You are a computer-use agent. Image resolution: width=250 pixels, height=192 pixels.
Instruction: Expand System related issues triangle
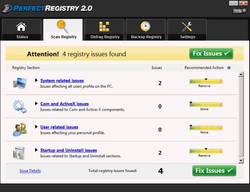click(x=36, y=80)
